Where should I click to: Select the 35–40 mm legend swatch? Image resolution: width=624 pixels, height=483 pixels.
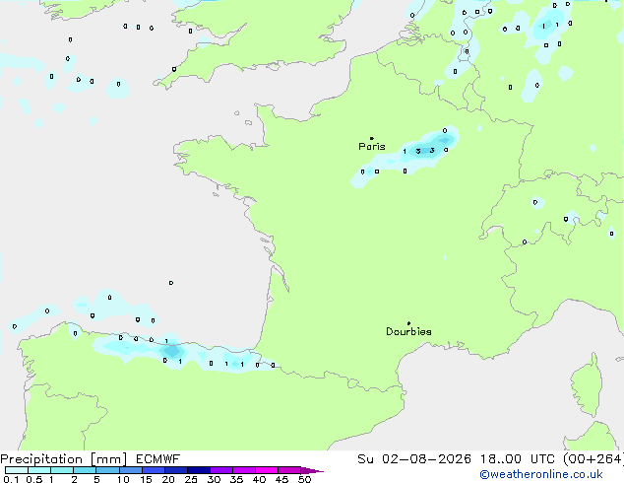click(243, 470)
